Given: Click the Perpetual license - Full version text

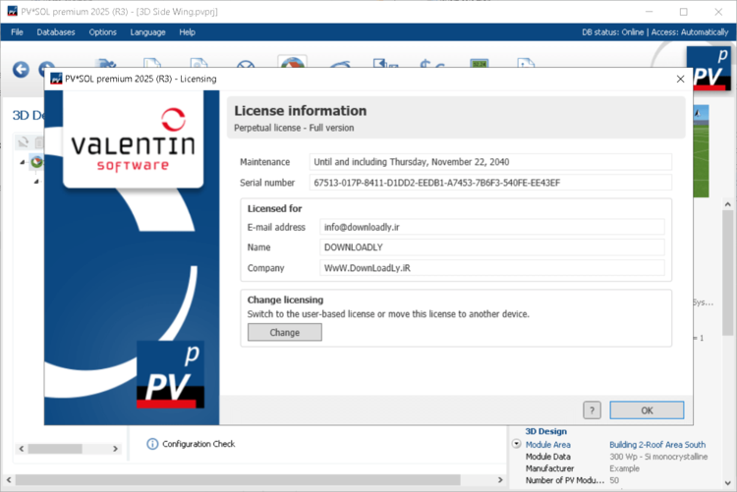Looking at the screenshot, I should [294, 128].
